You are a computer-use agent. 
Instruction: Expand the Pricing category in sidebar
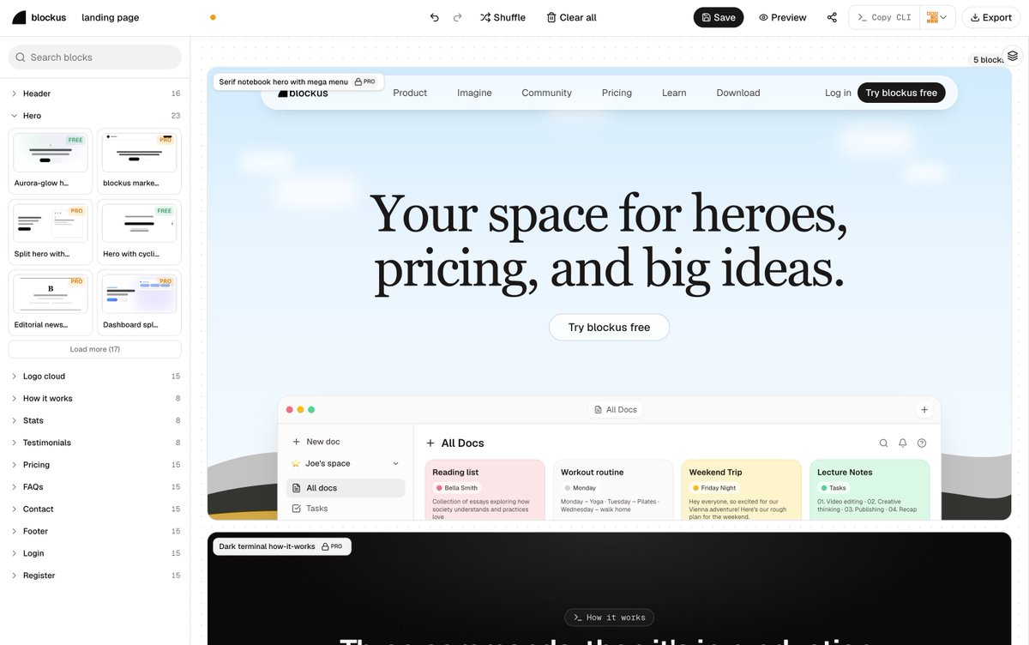[94, 465]
